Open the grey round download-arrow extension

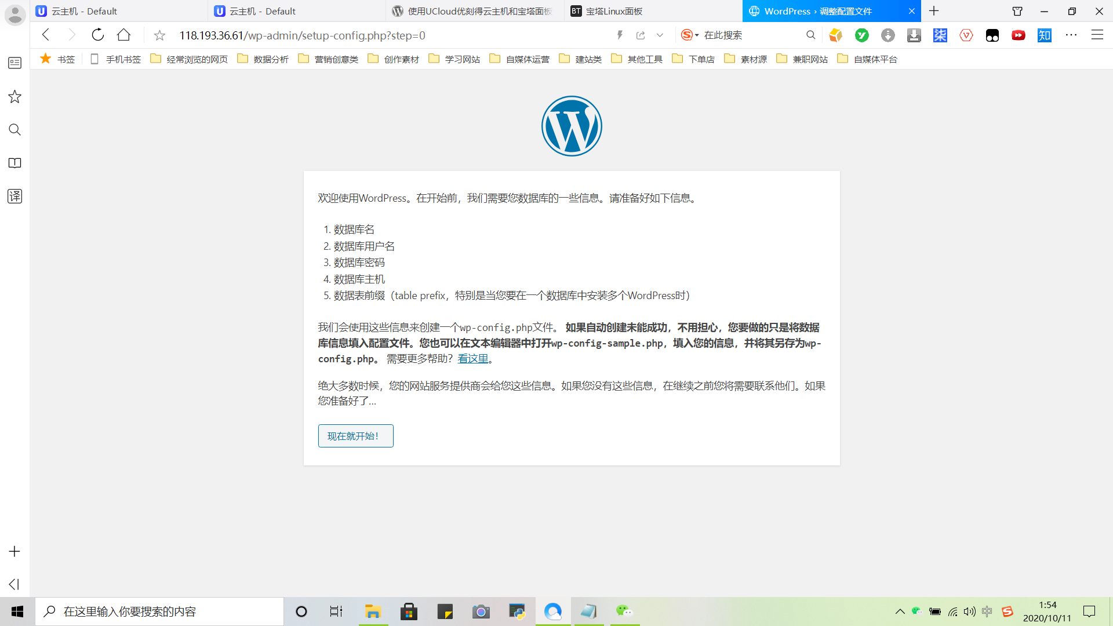coord(888,35)
